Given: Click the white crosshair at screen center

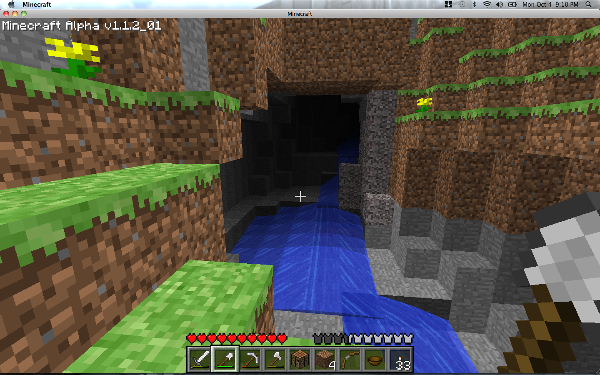Looking at the screenshot, I should [x=300, y=196].
